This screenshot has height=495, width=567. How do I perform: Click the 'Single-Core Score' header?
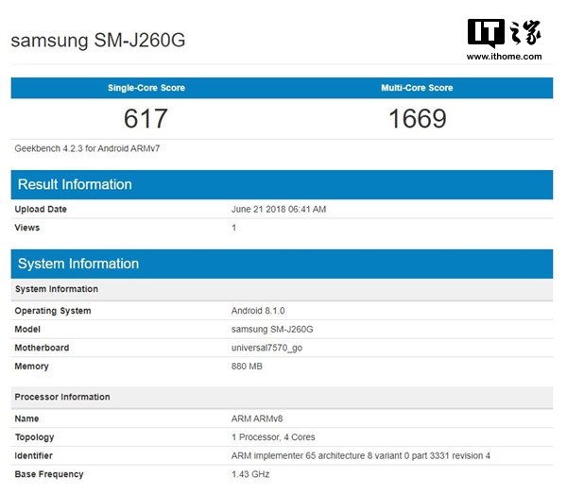pyautogui.click(x=146, y=88)
